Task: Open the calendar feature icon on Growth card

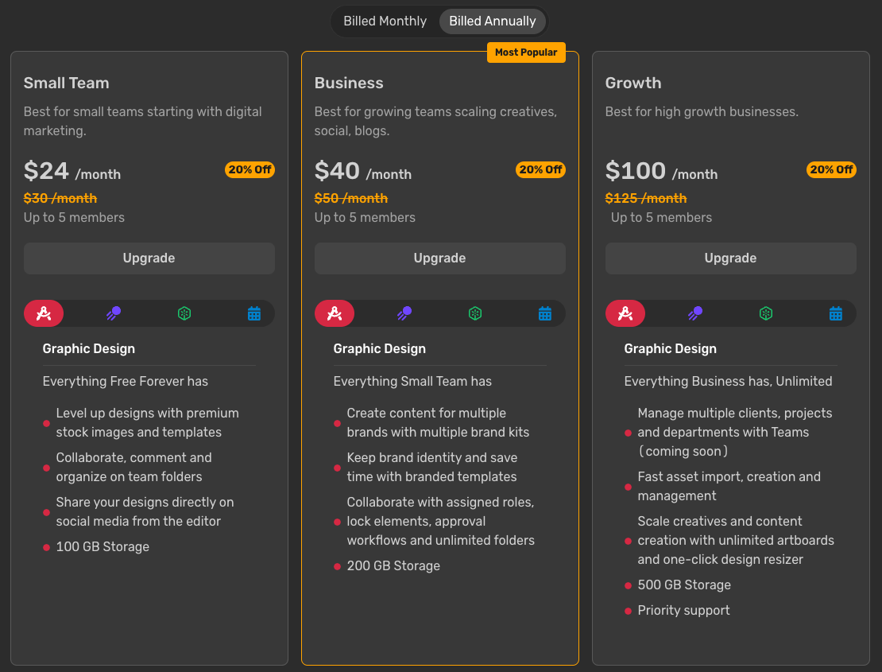Action: [x=836, y=313]
